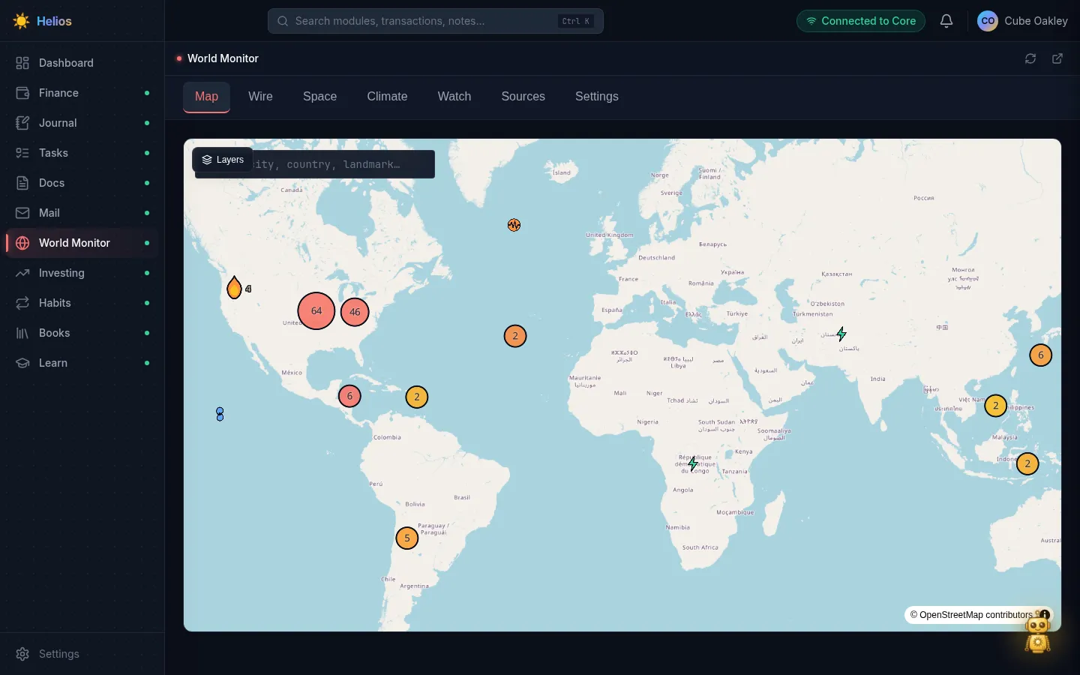
Task: Open Settings at the sidebar bottom
Action: click(82, 654)
